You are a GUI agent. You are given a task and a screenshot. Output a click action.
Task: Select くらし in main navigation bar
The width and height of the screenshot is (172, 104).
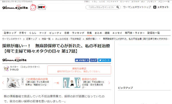tap(33, 33)
